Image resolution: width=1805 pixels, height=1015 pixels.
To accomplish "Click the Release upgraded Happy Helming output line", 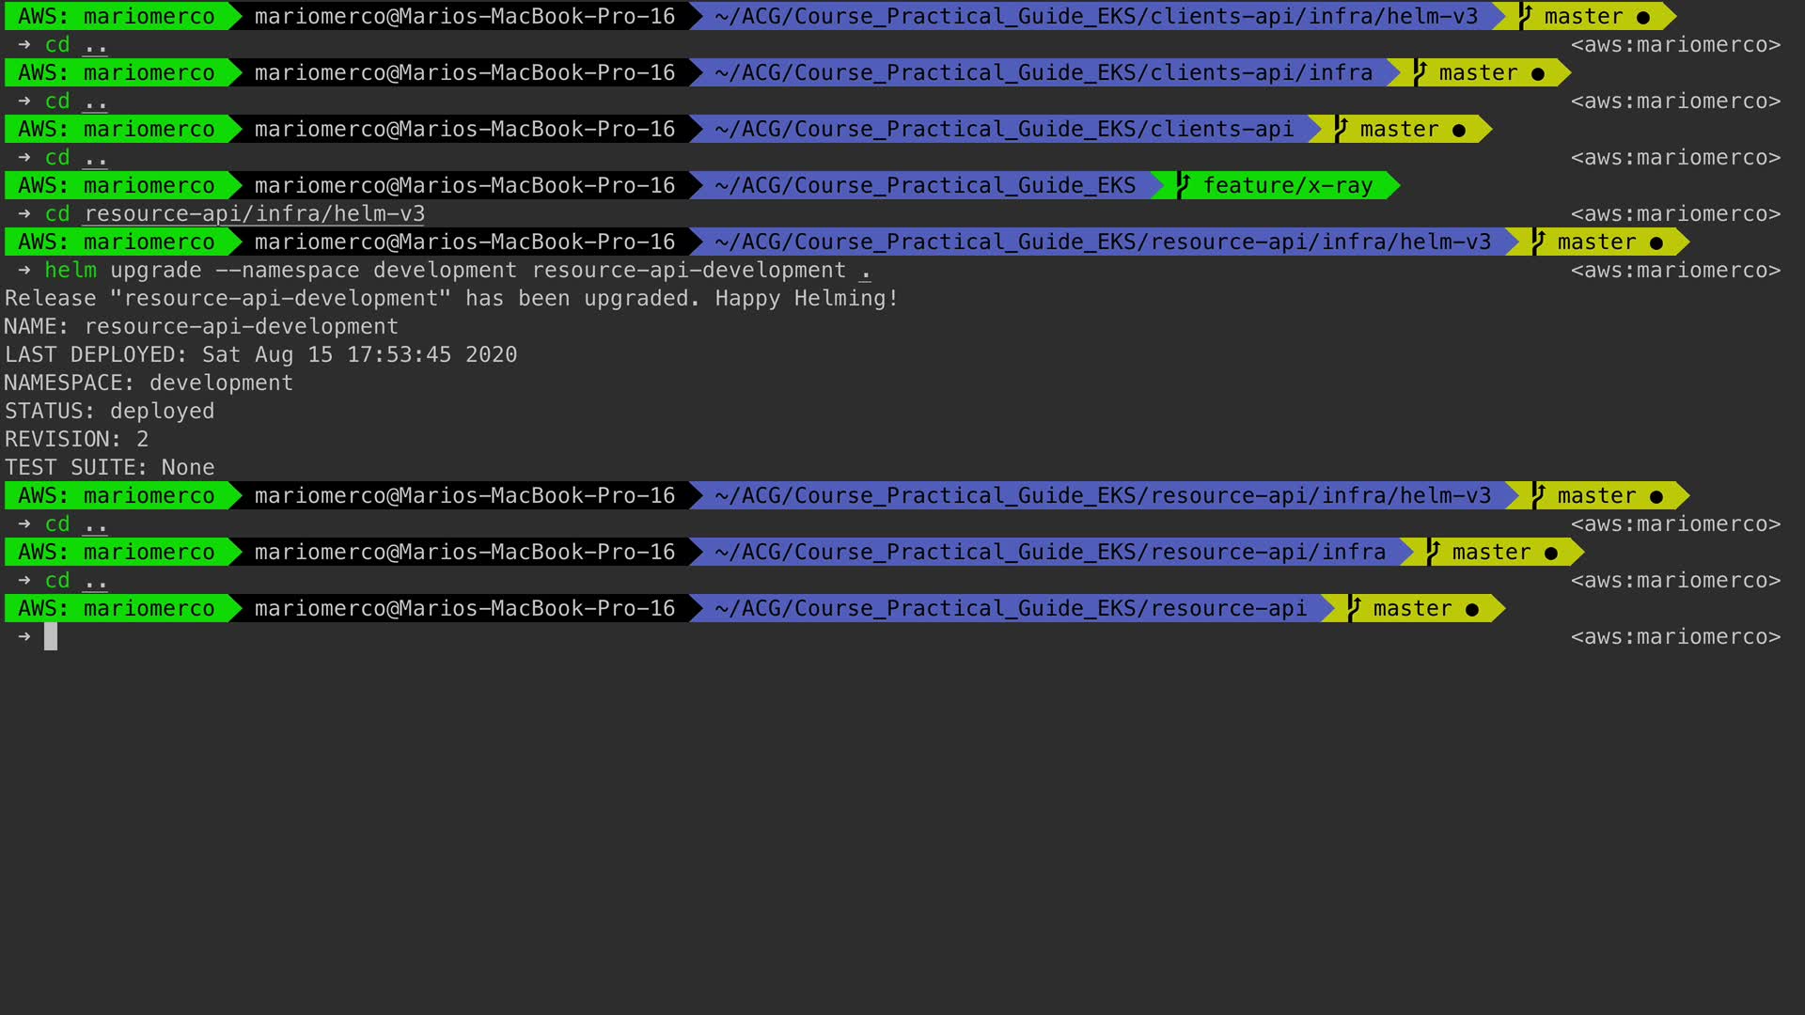I will click(451, 298).
